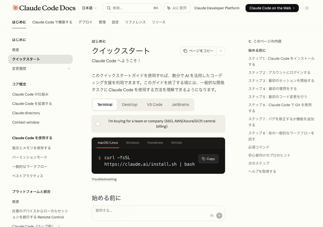Send question using arrow submit icon
Viewport: 323px width, 227px height.
tap(219, 215)
